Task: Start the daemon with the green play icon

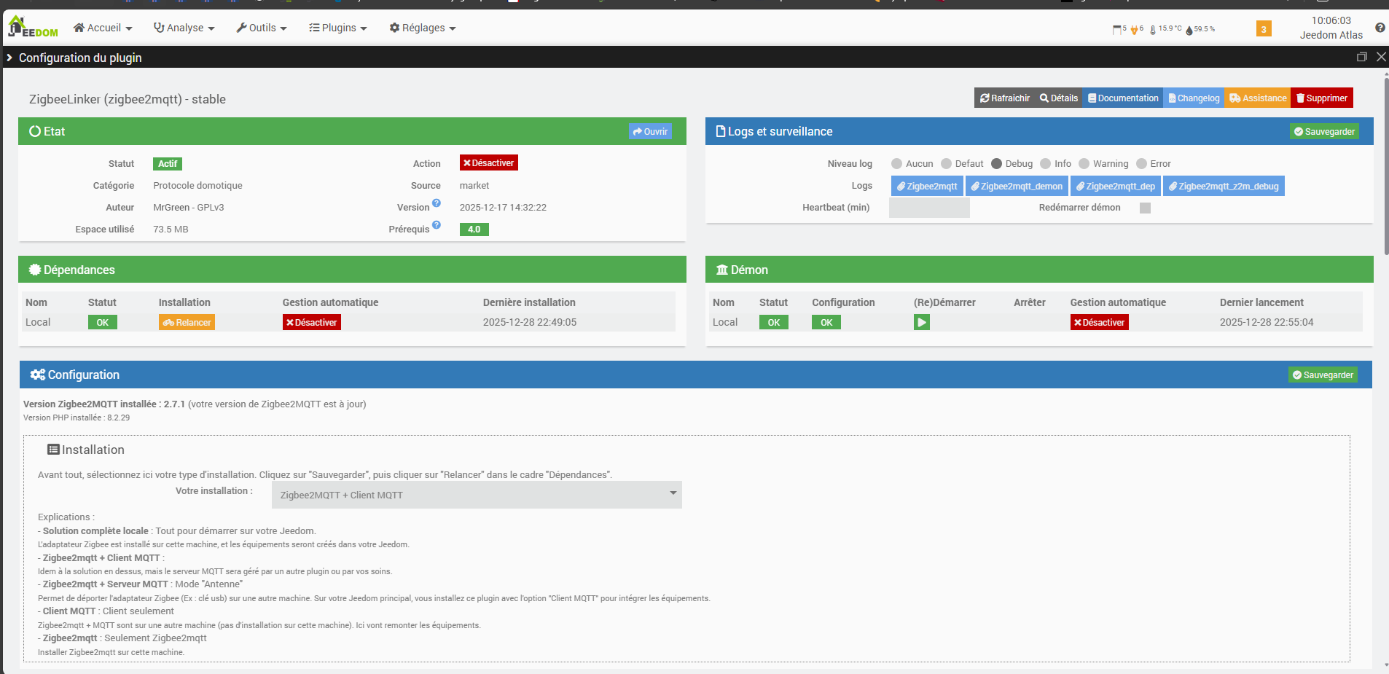Action: click(922, 322)
